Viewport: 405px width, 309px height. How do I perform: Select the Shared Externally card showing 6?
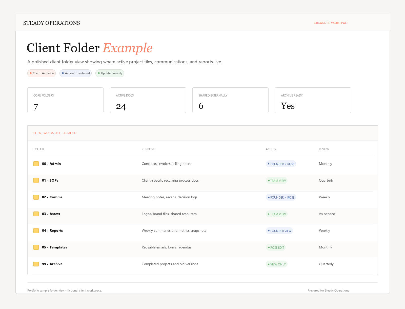click(x=230, y=100)
